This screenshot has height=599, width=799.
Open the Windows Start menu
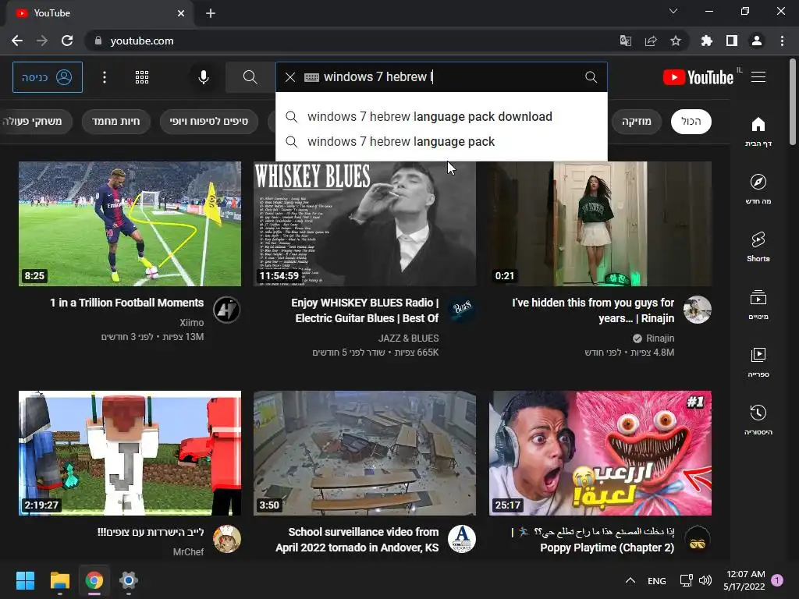tap(25, 580)
